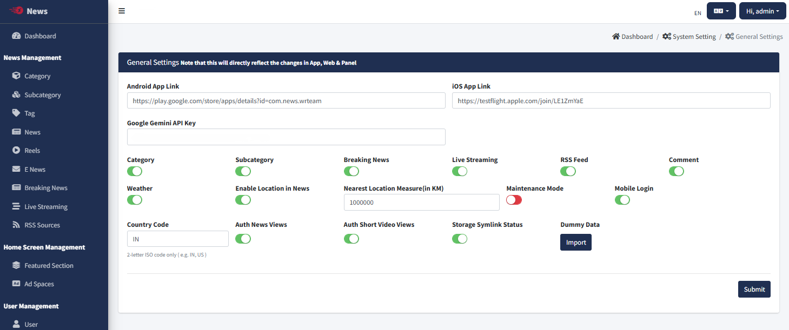
Task: Click the Dashboard speedometer icon in sidebar
Action: pos(16,36)
